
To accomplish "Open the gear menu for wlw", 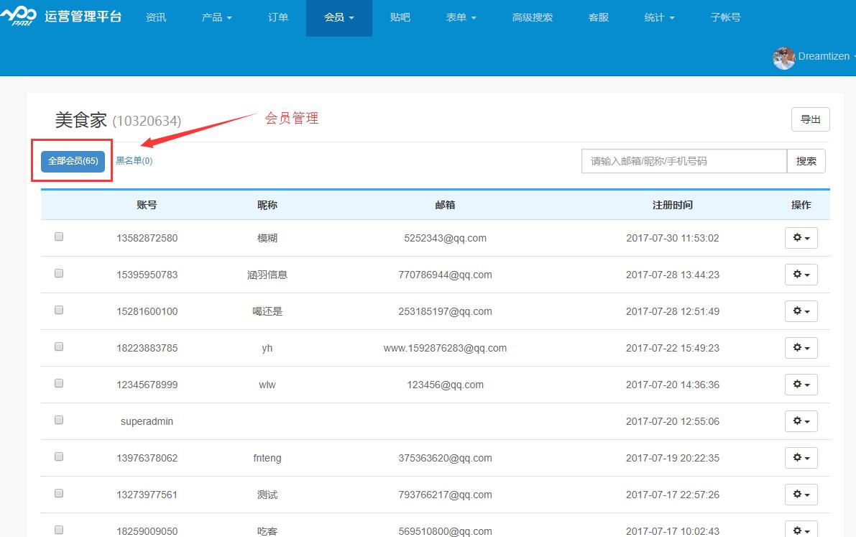I will point(801,384).
